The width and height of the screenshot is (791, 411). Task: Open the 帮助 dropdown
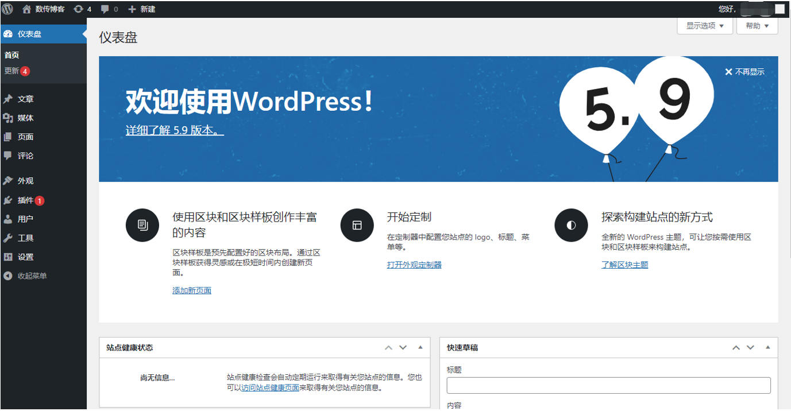coord(757,26)
